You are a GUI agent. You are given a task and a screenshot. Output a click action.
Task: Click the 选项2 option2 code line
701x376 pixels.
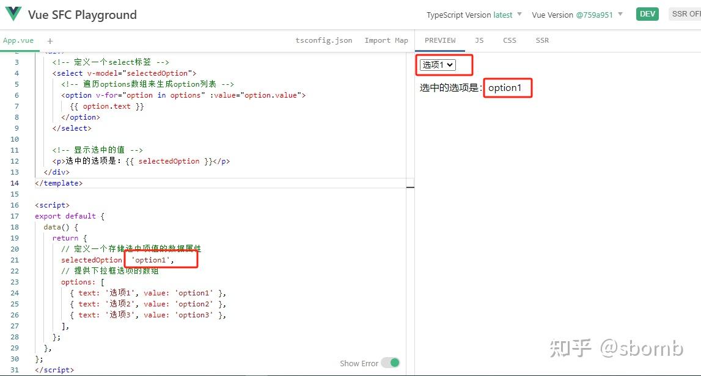(x=147, y=304)
